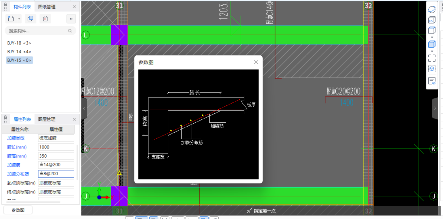Collapse left panel with side arrow handle
Screen dimensions: 443x219
[84, 108]
